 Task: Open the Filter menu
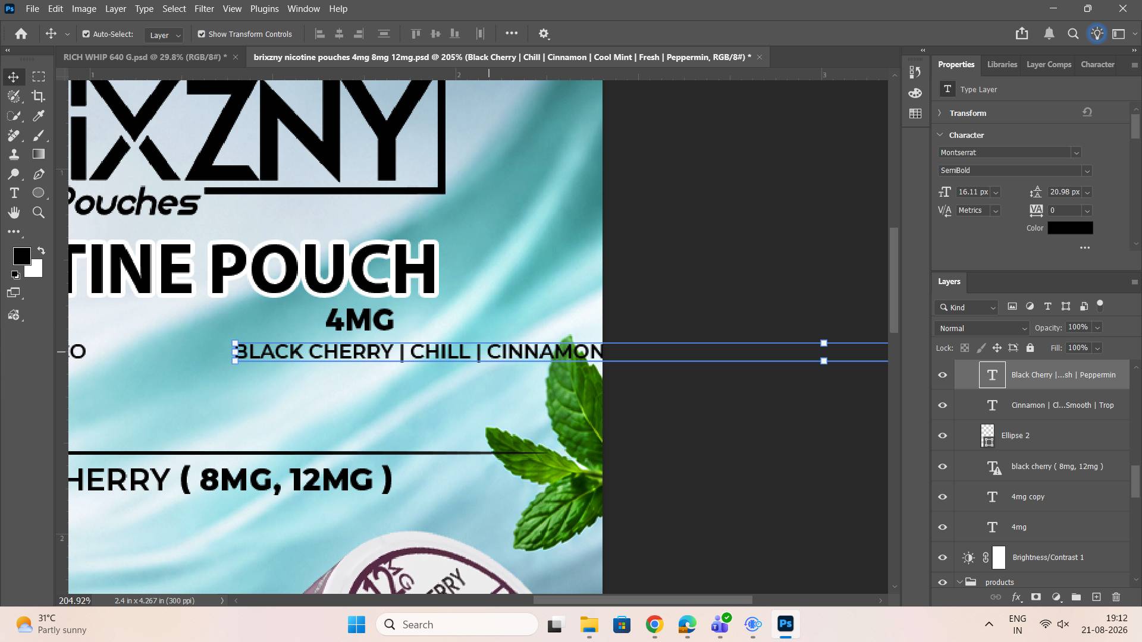tap(204, 9)
